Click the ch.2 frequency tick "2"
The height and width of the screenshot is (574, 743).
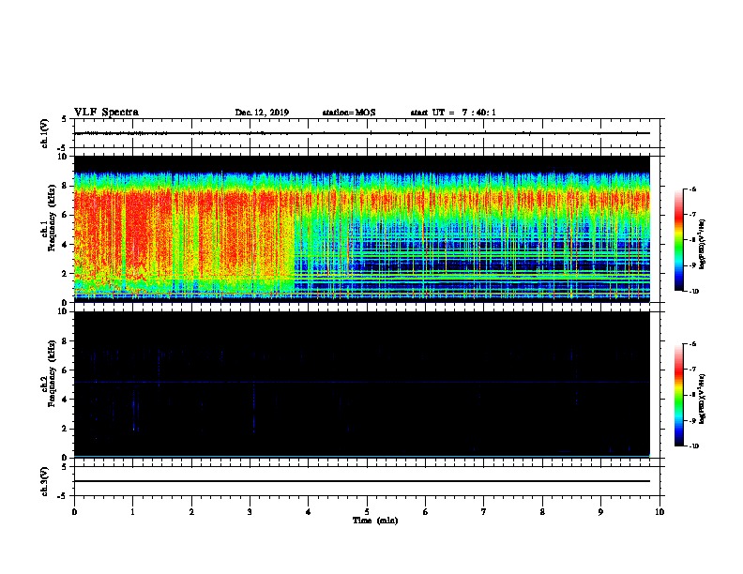coord(64,429)
